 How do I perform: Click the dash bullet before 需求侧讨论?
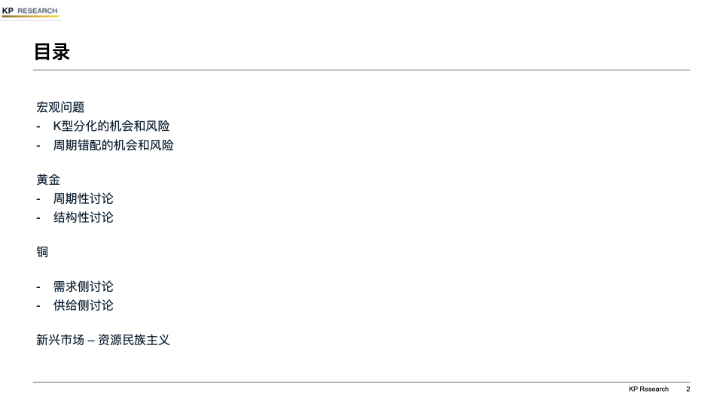tap(38, 286)
